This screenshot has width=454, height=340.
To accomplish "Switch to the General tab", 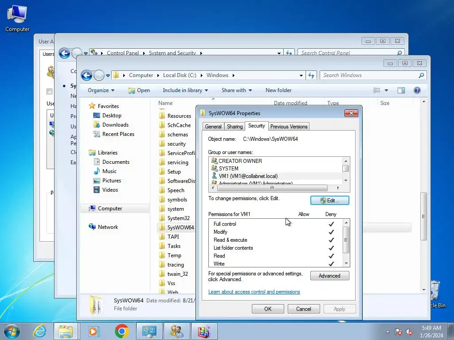I will 213,126.
